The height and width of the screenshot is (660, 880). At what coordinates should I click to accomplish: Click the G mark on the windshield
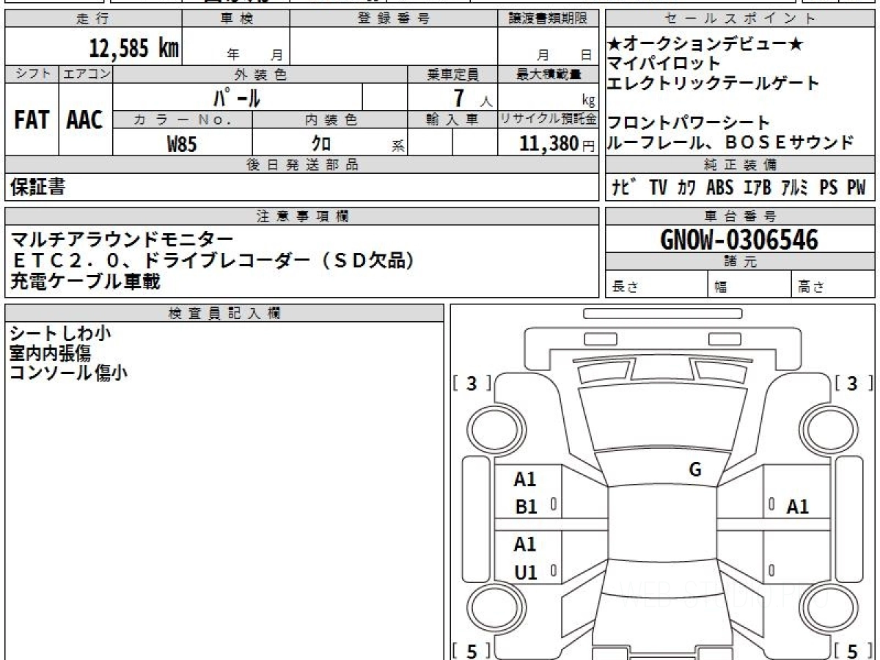(x=695, y=470)
